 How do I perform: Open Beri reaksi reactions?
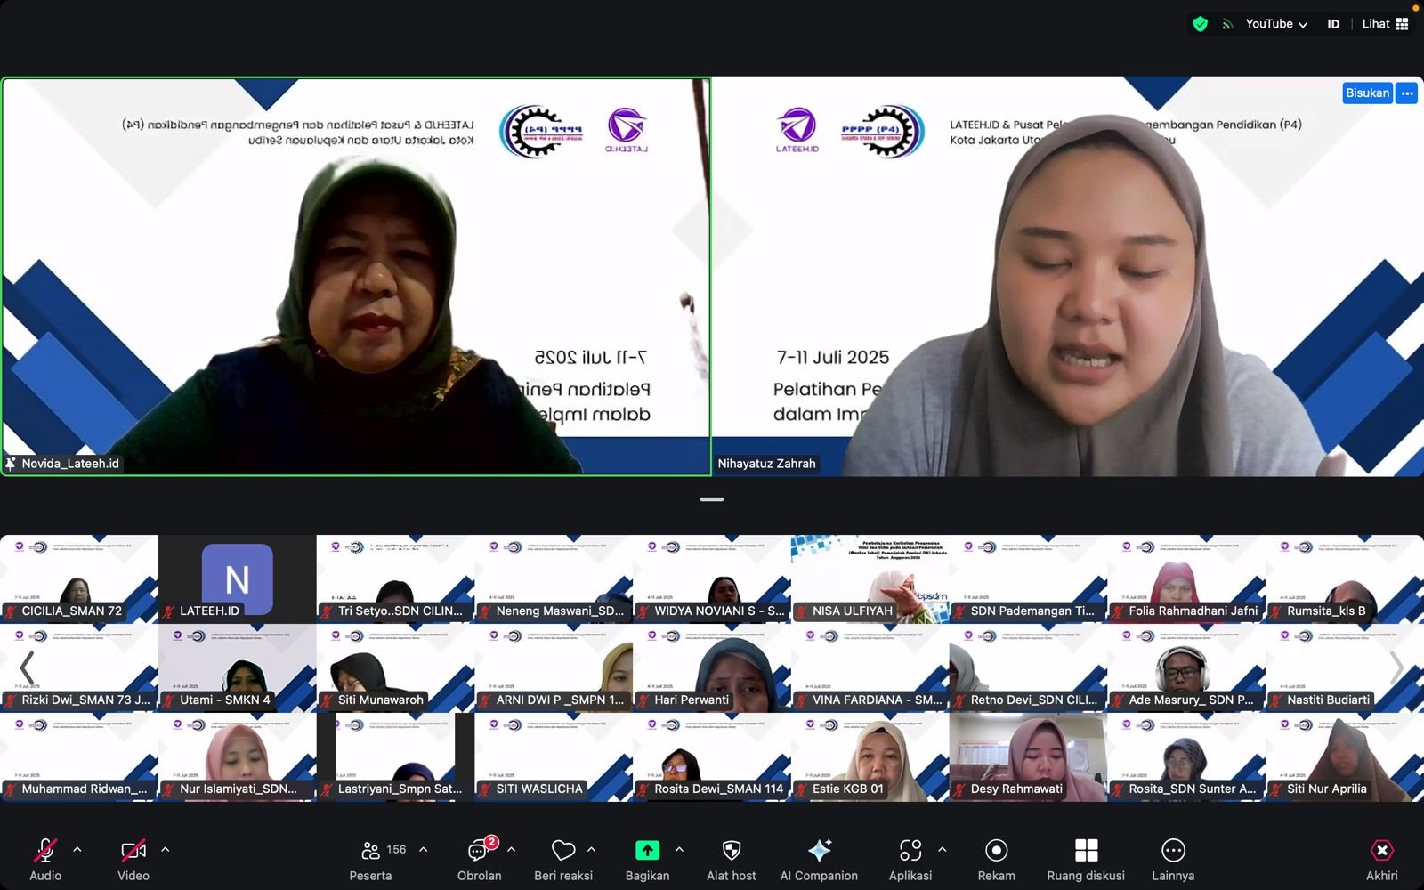(562, 853)
